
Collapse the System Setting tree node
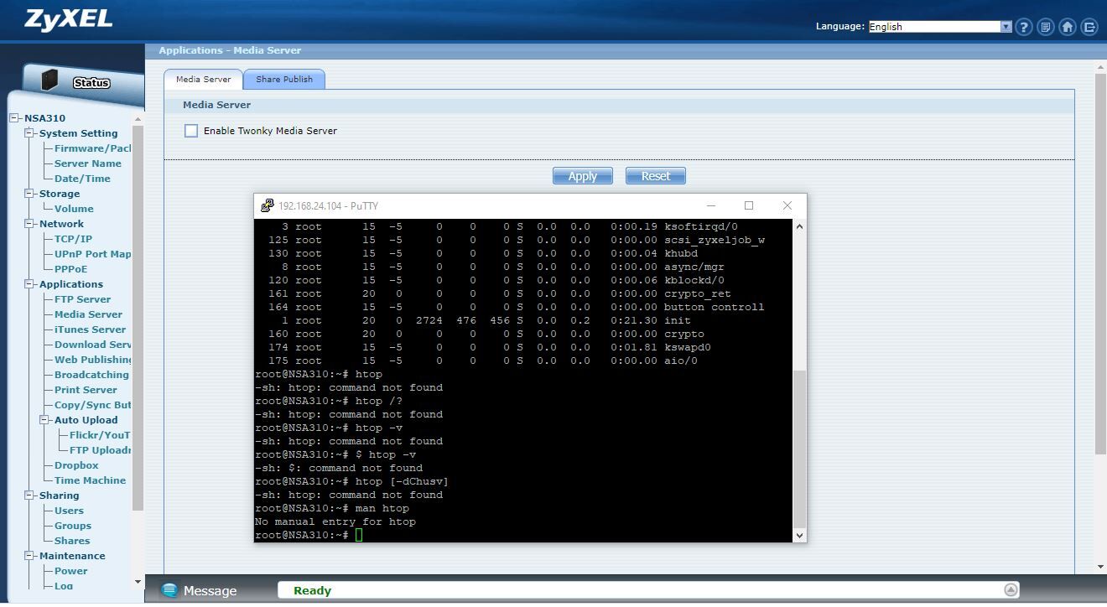pos(30,133)
